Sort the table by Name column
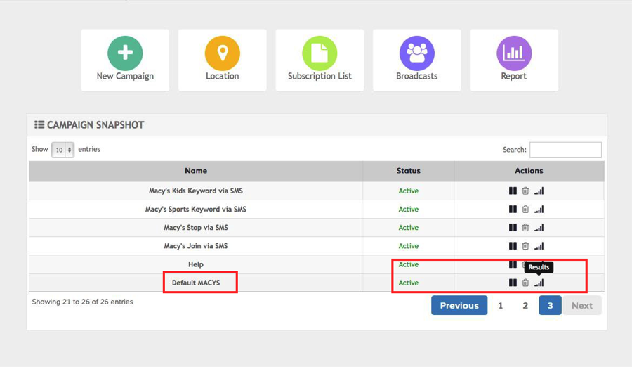 coord(196,171)
